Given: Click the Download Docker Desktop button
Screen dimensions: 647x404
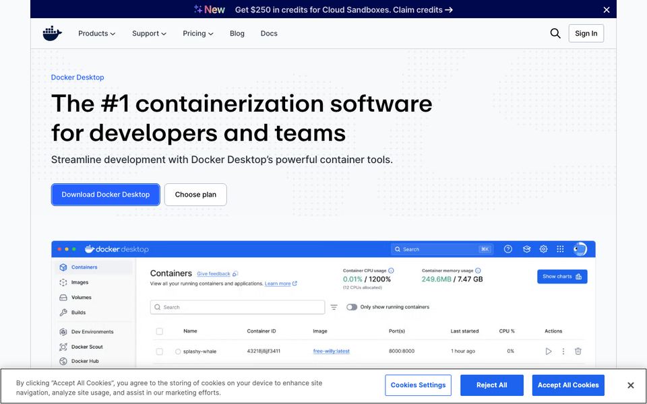Looking at the screenshot, I should point(106,195).
